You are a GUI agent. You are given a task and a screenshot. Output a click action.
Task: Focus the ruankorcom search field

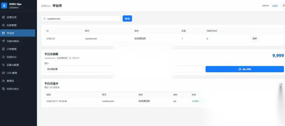coord(81,18)
